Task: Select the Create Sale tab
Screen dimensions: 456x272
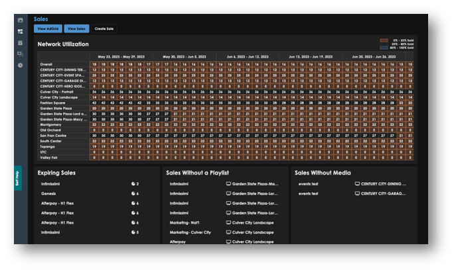Action: tap(104, 29)
